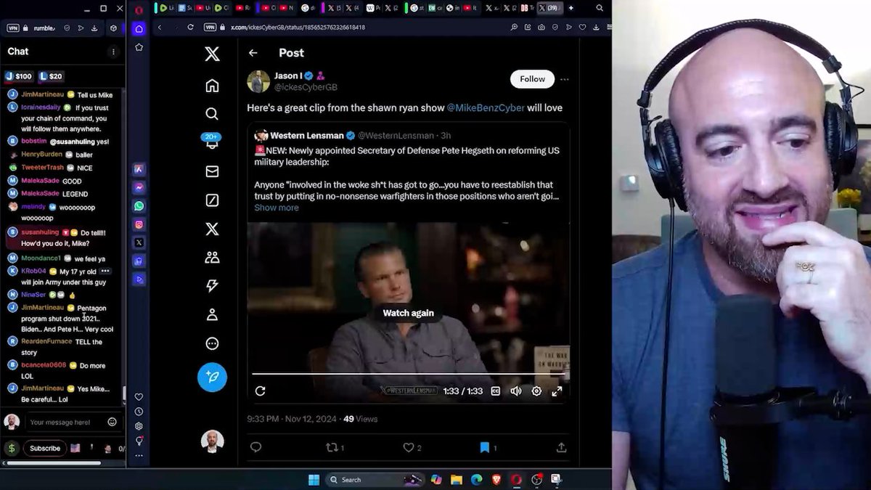Click the J $100 donation chip
Image resolution: width=871 pixels, height=490 pixels.
click(x=19, y=76)
